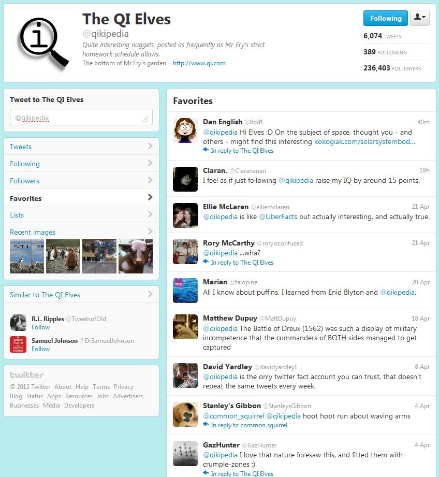Click Matthew Dupuy's avatar
Screen dimensions: 439x477
pyautogui.click(x=185, y=327)
